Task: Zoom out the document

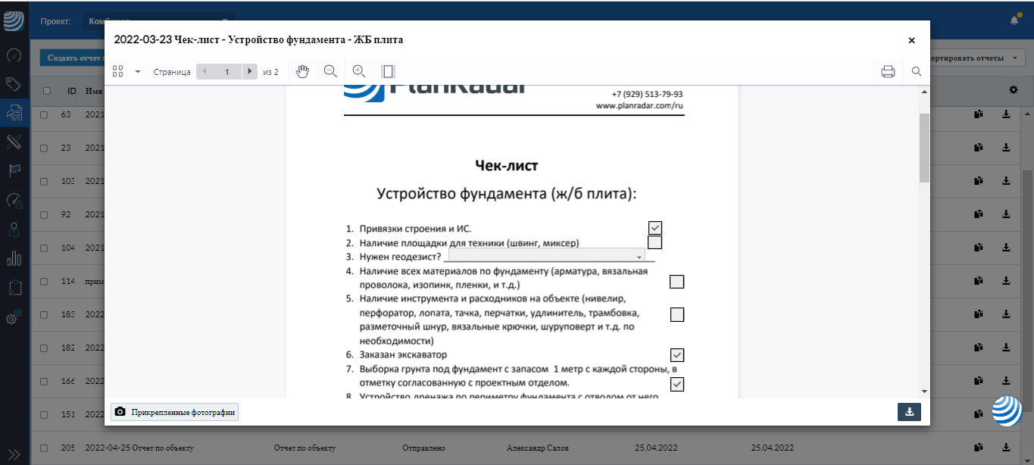Action: coord(330,71)
